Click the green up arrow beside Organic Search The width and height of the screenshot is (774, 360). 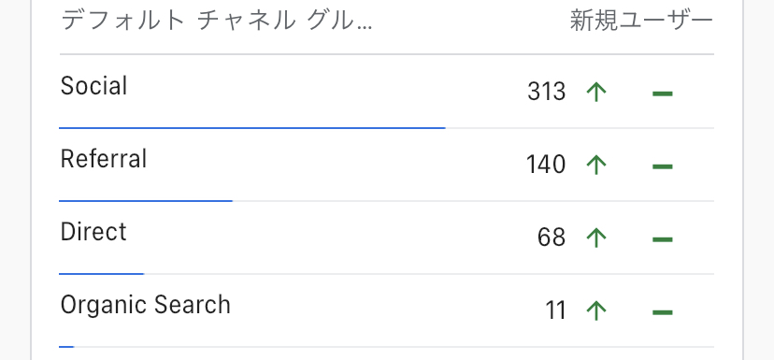click(x=596, y=311)
